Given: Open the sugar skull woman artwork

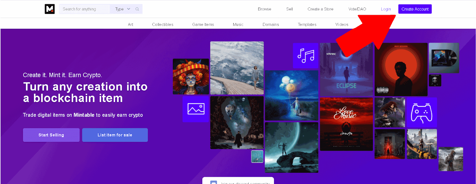Looking at the screenshot, I should pyautogui.click(x=191, y=77).
